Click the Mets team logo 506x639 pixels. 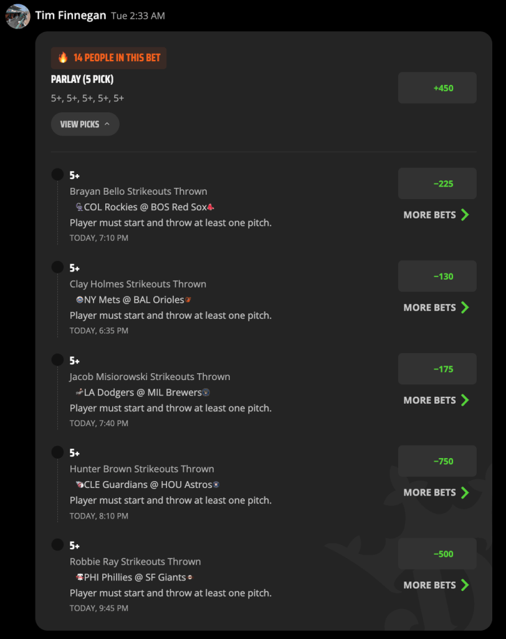[80, 300]
